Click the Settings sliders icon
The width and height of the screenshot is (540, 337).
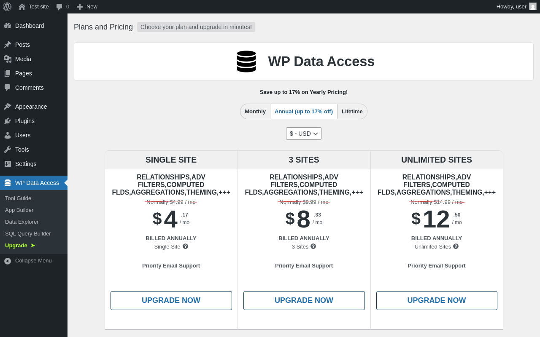tap(8, 164)
